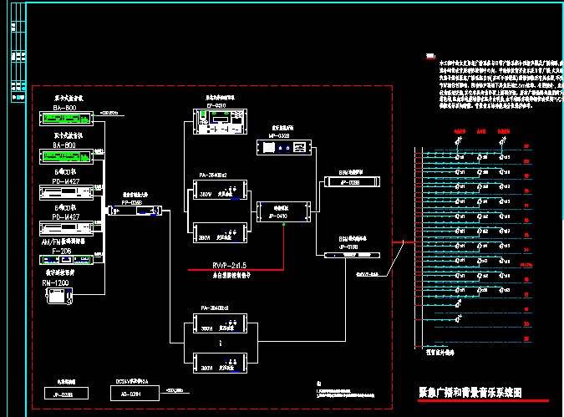The height and width of the screenshot is (417, 564).
Task: Click the JP-028B unit symbol
Action: (x=352, y=181)
